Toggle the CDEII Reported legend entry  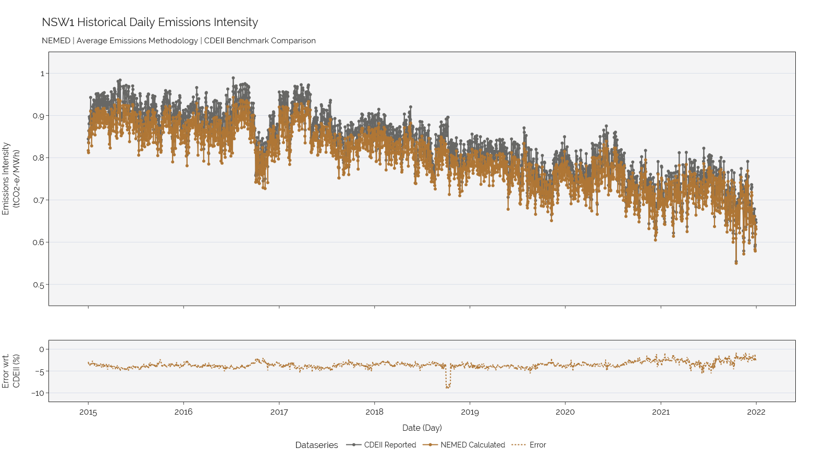point(381,445)
